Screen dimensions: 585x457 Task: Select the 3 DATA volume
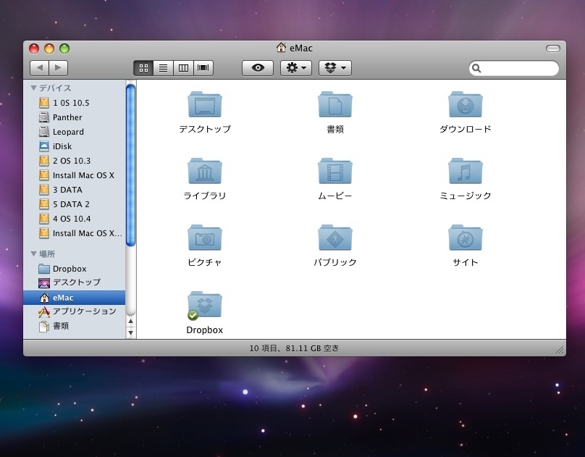[x=75, y=190]
